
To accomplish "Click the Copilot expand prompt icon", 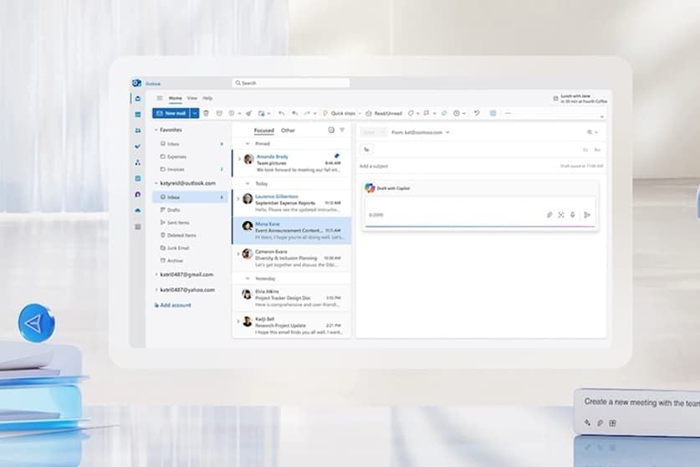I will [x=561, y=215].
